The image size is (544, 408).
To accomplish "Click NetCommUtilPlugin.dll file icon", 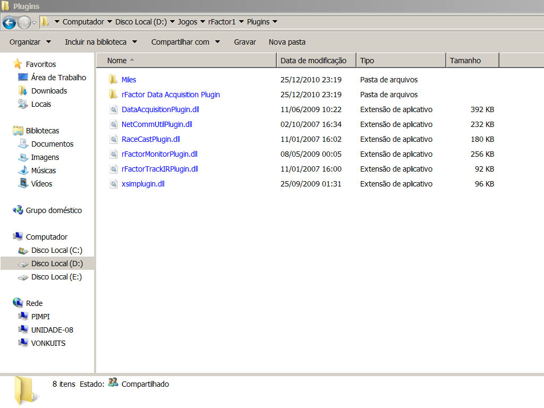I will pyautogui.click(x=113, y=124).
